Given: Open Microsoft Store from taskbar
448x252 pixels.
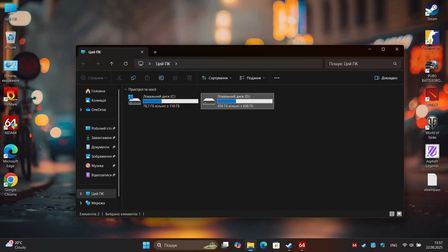Looking at the screenshot, I should point(276,245).
